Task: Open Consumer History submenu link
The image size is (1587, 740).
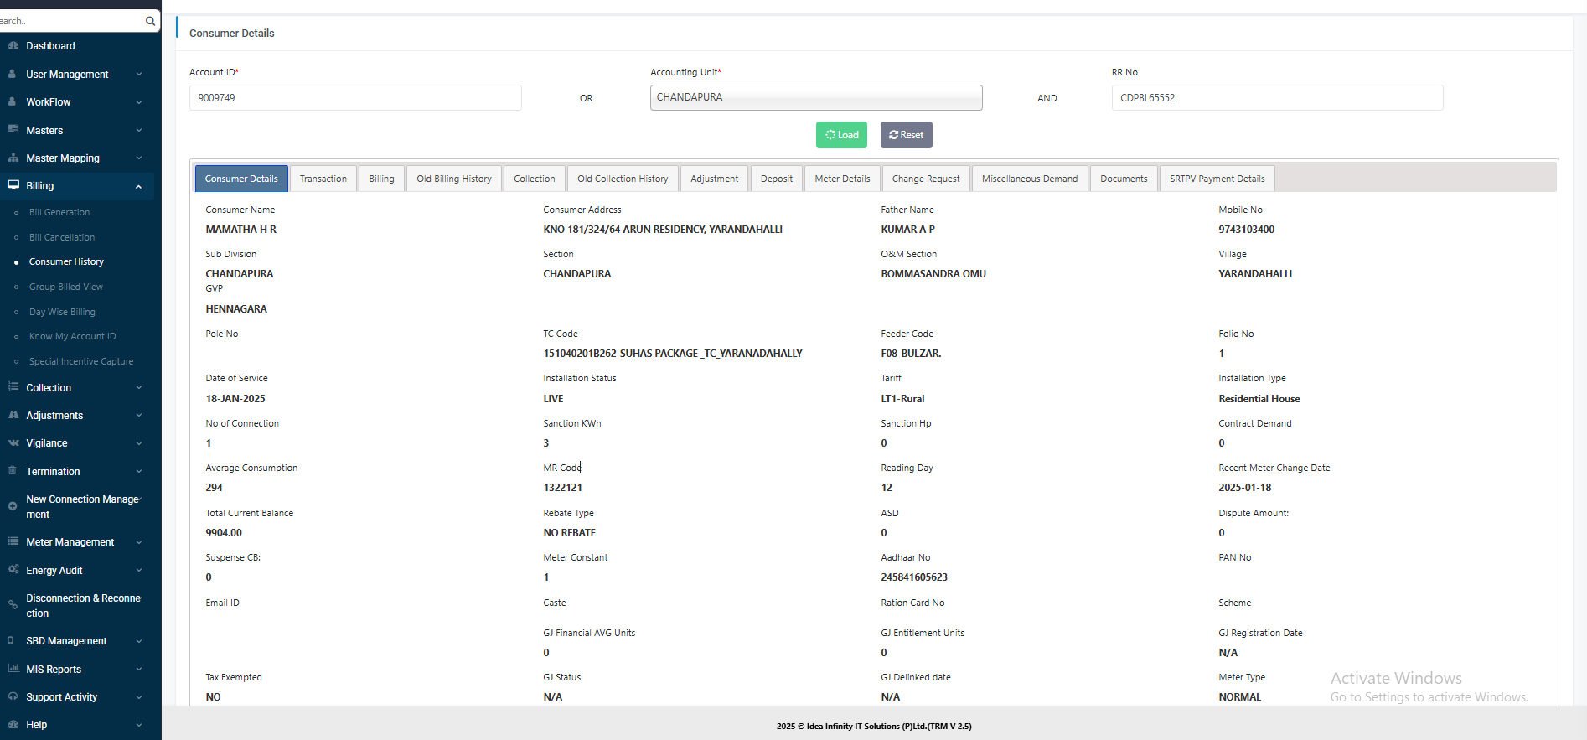Action: (66, 261)
